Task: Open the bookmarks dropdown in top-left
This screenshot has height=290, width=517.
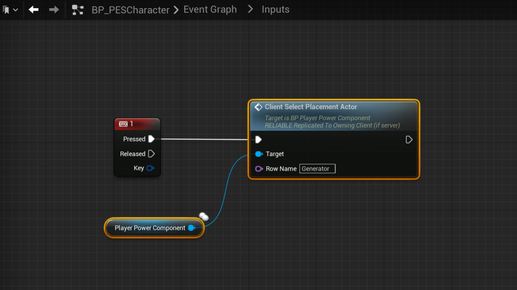Action: [x=11, y=10]
